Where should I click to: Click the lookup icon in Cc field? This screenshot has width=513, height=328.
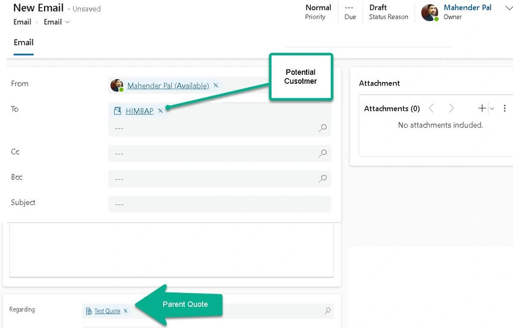point(323,153)
